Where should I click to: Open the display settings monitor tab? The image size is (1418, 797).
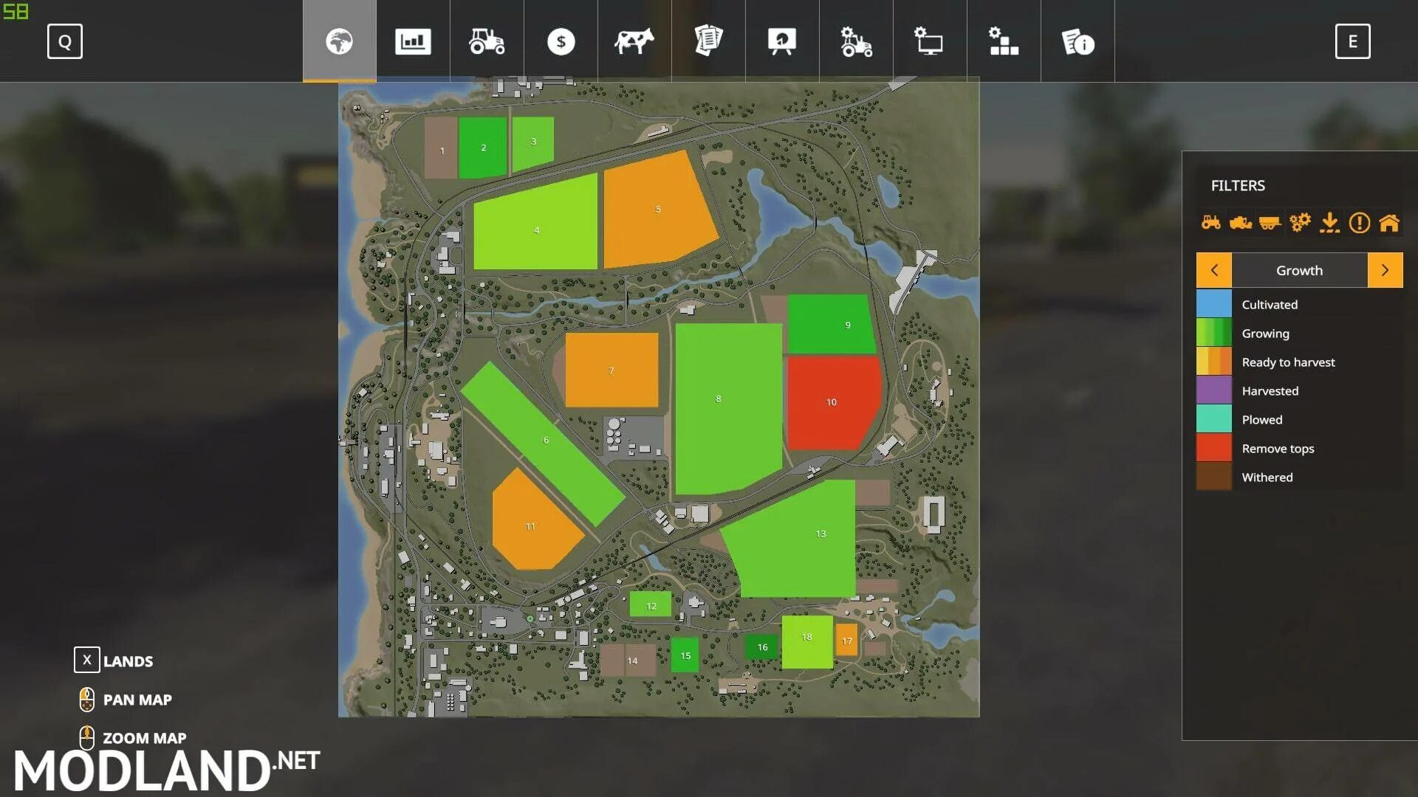click(930, 41)
